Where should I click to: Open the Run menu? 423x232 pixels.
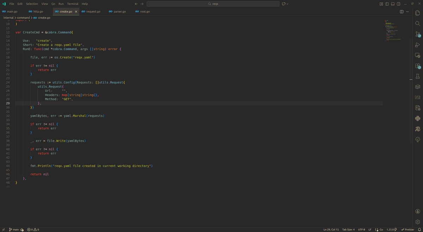click(x=61, y=4)
